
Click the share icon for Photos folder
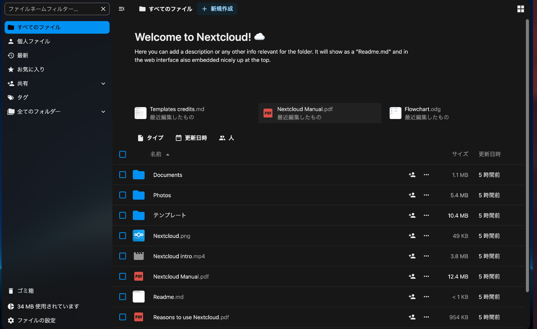click(412, 195)
